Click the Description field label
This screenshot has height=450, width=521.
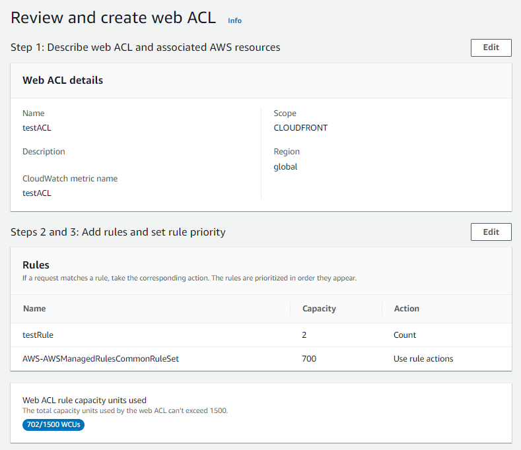tap(44, 152)
